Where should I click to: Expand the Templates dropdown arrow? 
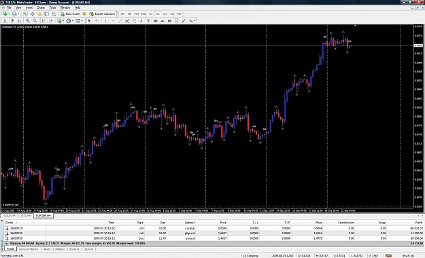[82, 21]
